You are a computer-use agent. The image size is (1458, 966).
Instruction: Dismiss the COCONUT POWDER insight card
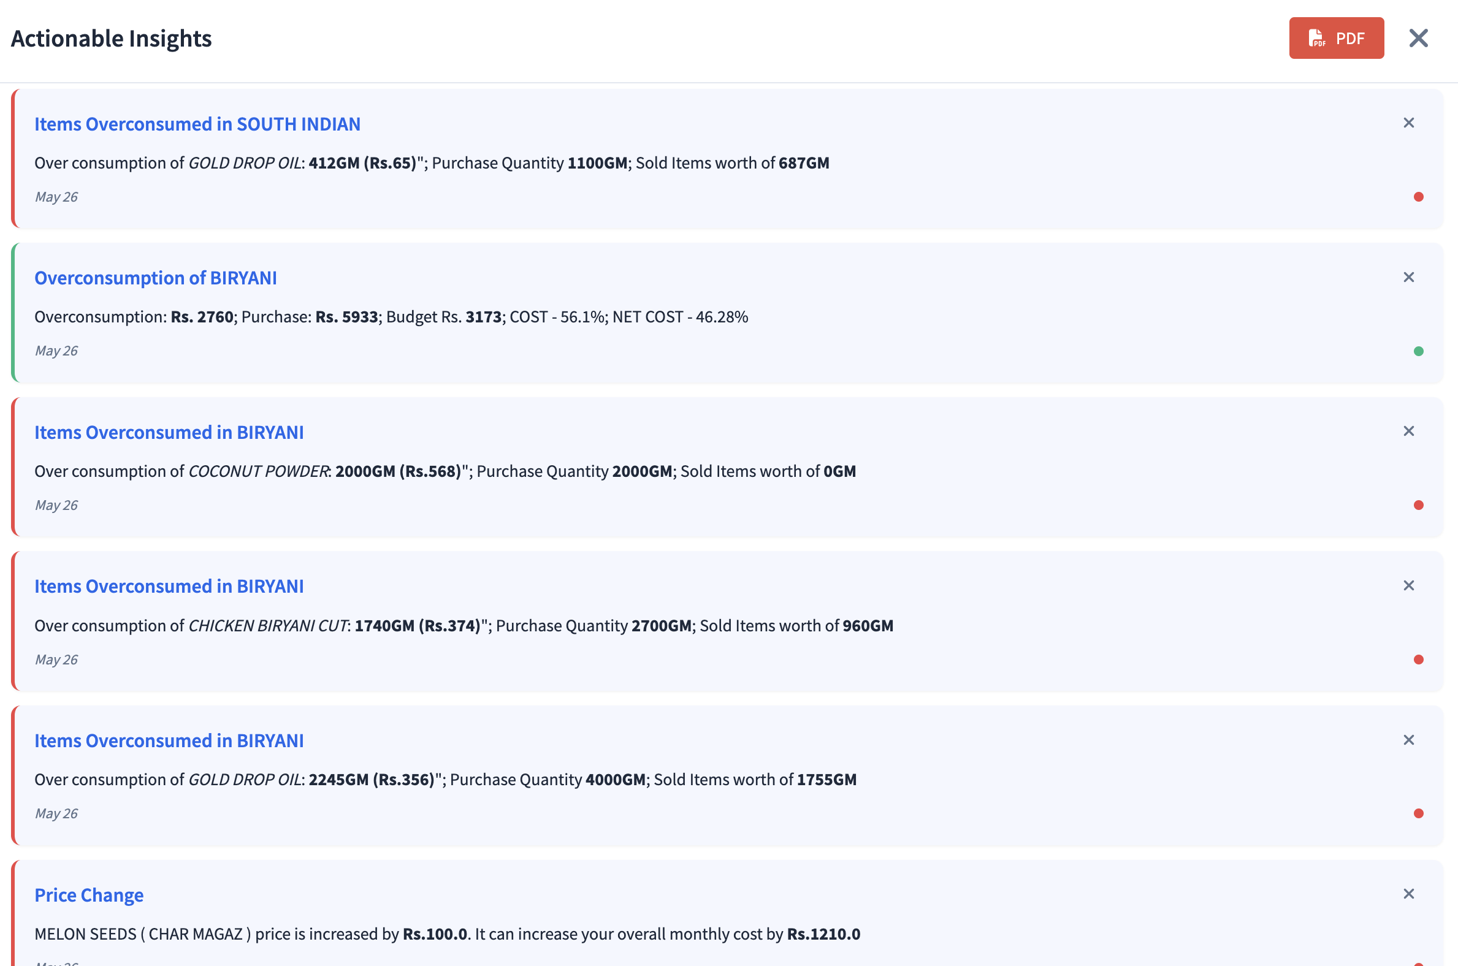point(1408,432)
